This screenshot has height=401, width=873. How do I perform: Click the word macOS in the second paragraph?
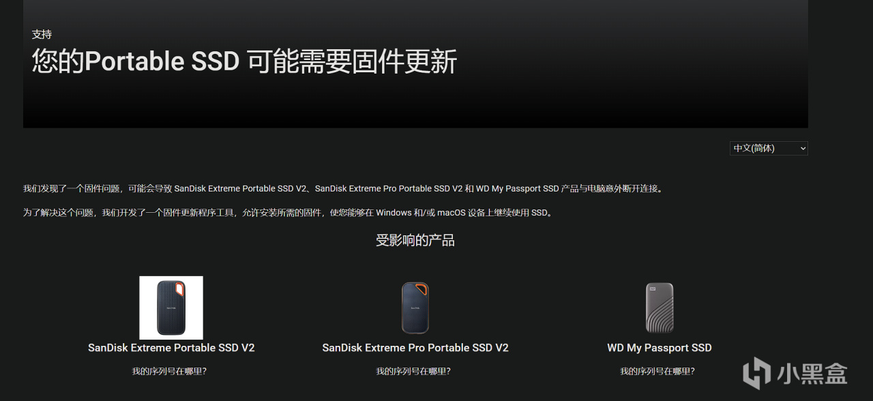tap(452, 213)
